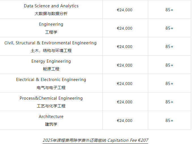Click the Engineering course title

point(51,24)
